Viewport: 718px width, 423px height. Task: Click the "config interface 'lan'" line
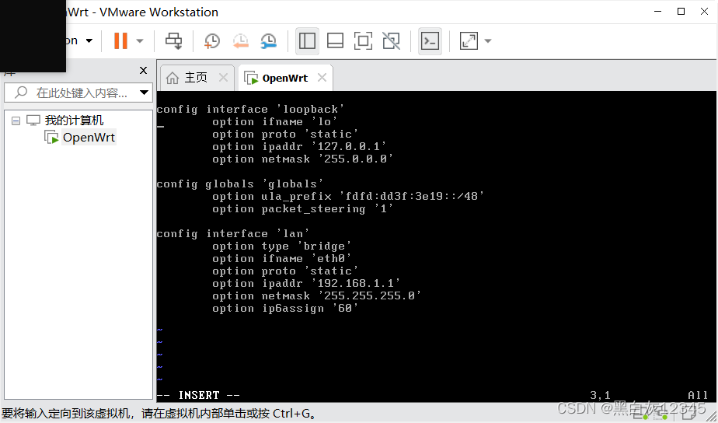[x=232, y=234]
